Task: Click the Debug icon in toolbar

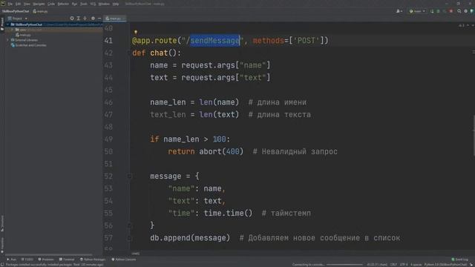Action: pyautogui.click(x=438, y=11)
